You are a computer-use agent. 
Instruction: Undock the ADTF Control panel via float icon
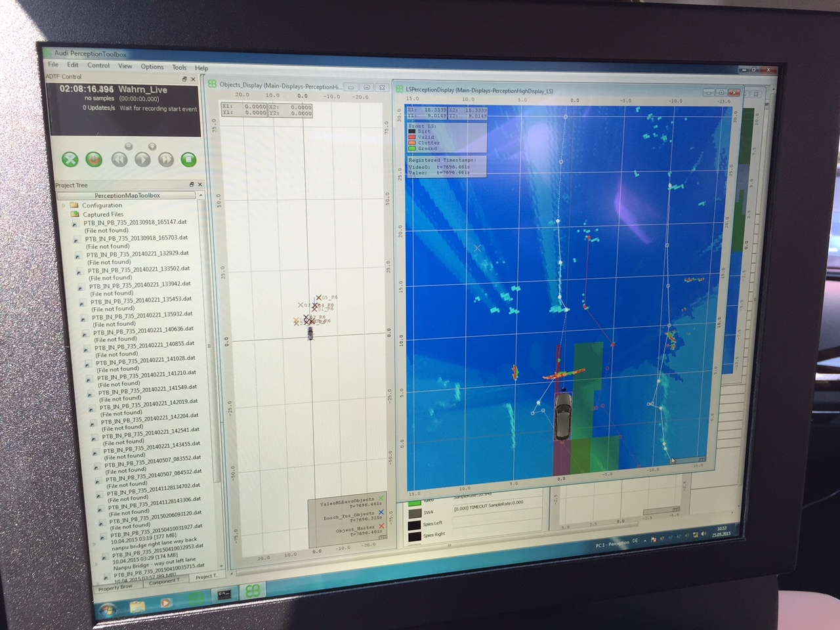tap(184, 79)
